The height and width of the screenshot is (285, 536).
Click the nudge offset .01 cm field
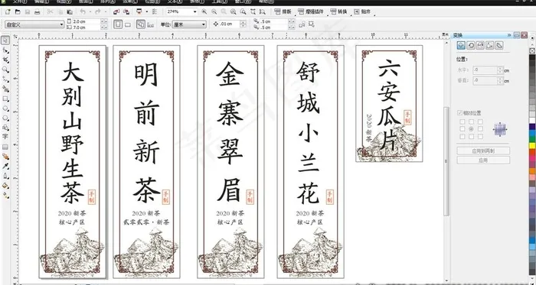click(229, 24)
